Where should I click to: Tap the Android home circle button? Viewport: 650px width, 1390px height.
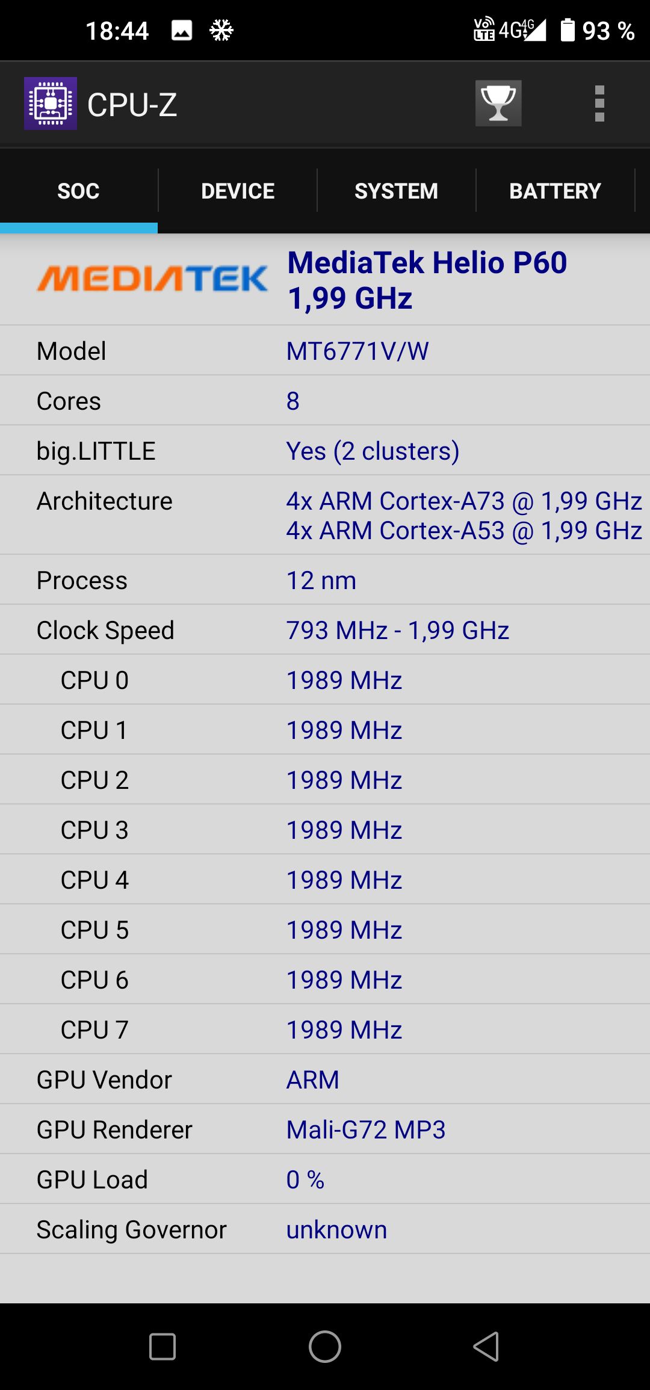tap(325, 1347)
